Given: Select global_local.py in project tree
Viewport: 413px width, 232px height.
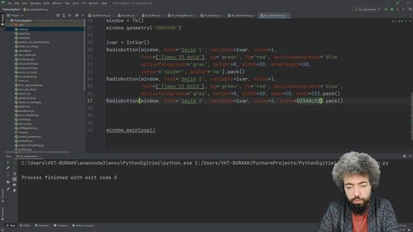Looking at the screenshot, I should [x=26, y=98].
